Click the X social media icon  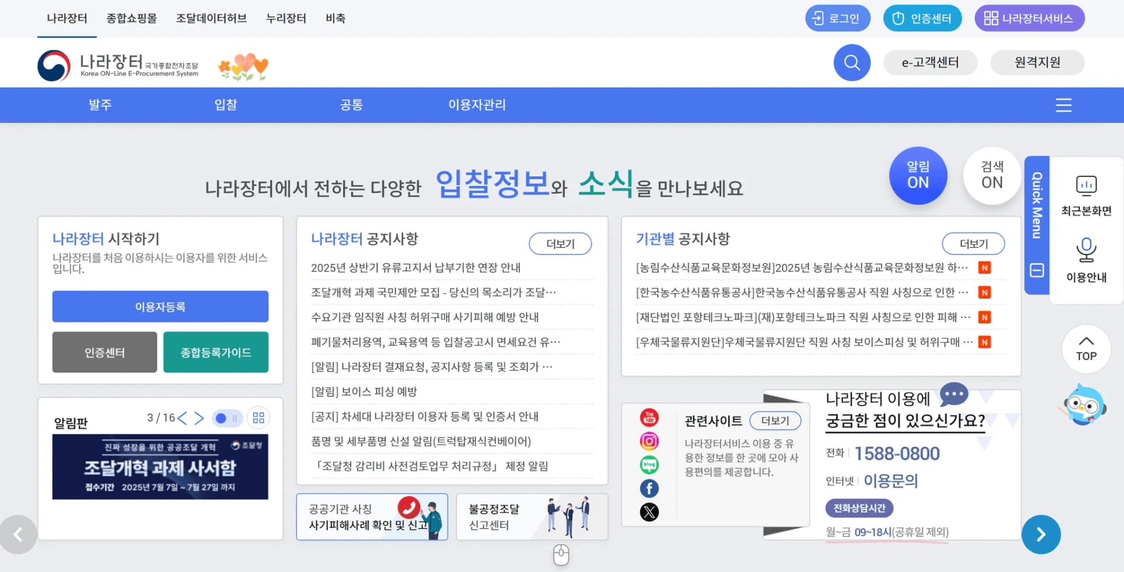pyautogui.click(x=649, y=511)
